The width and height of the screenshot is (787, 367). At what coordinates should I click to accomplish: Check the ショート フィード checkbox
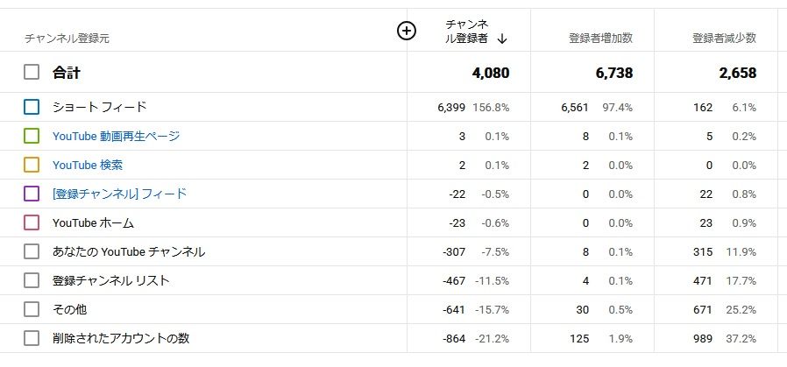coord(32,107)
